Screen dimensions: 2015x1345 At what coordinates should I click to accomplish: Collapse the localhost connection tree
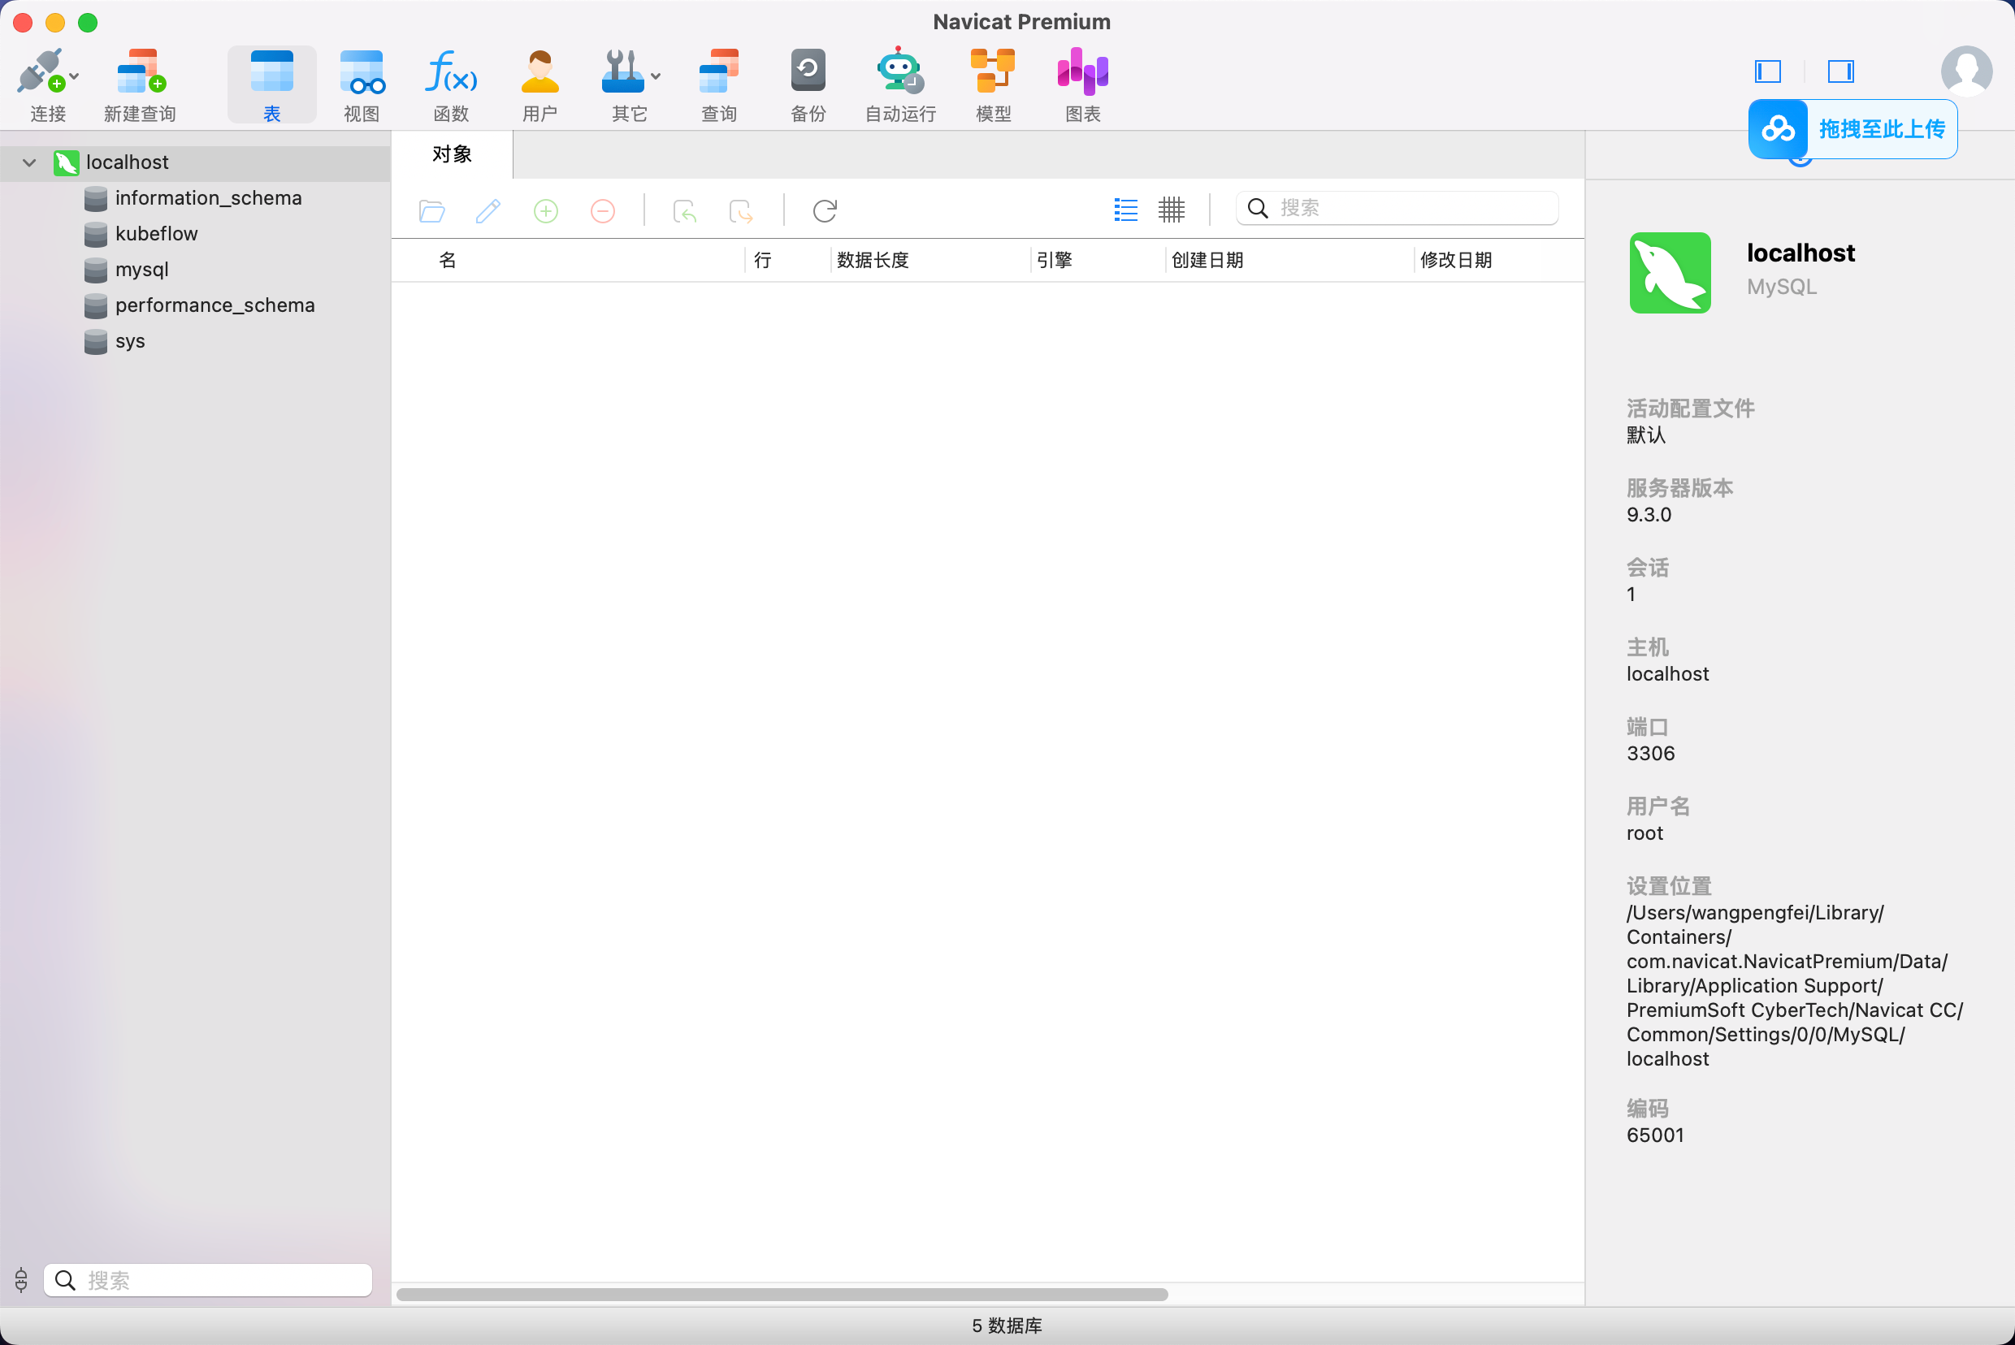[29, 162]
